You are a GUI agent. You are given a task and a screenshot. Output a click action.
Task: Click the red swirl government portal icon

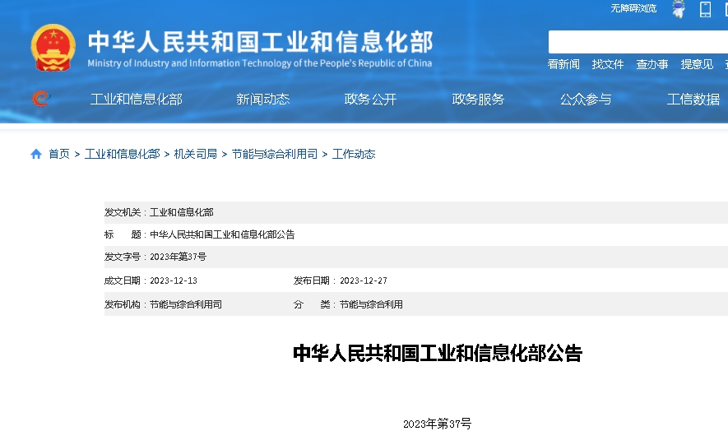(41, 99)
